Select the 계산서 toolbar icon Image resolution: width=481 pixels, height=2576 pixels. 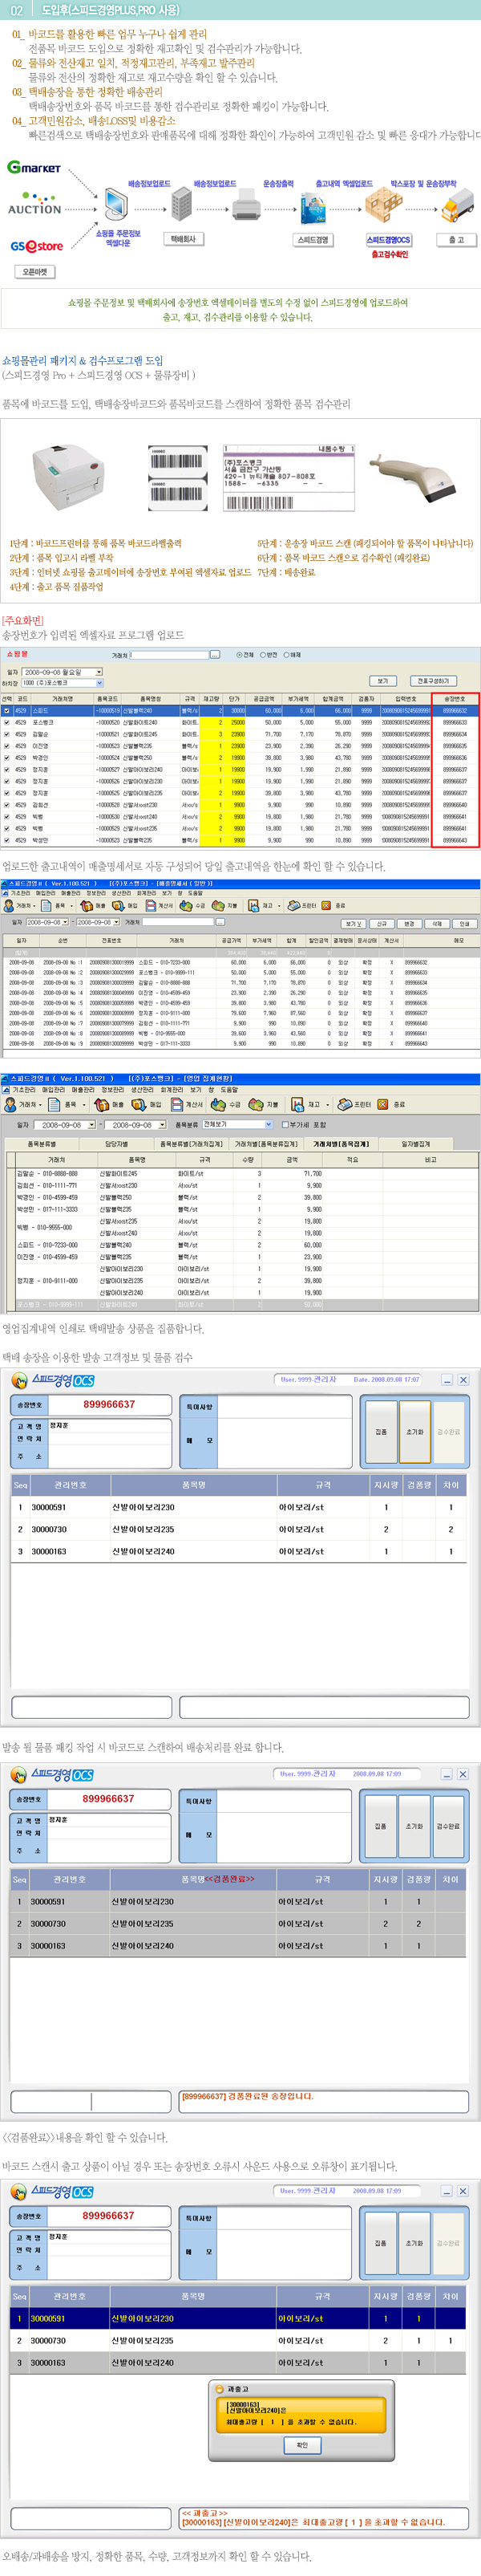[x=160, y=905]
